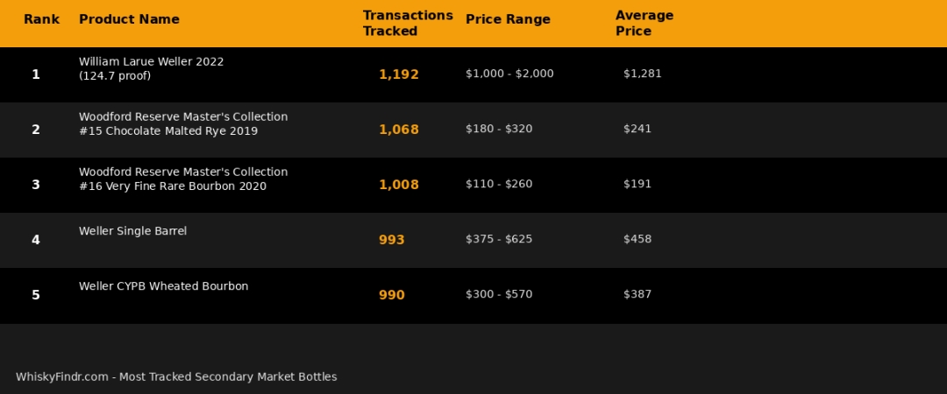This screenshot has width=947, height=394.
Task: Click the $180 - $320 price range
Action: (x=498, y=129)
